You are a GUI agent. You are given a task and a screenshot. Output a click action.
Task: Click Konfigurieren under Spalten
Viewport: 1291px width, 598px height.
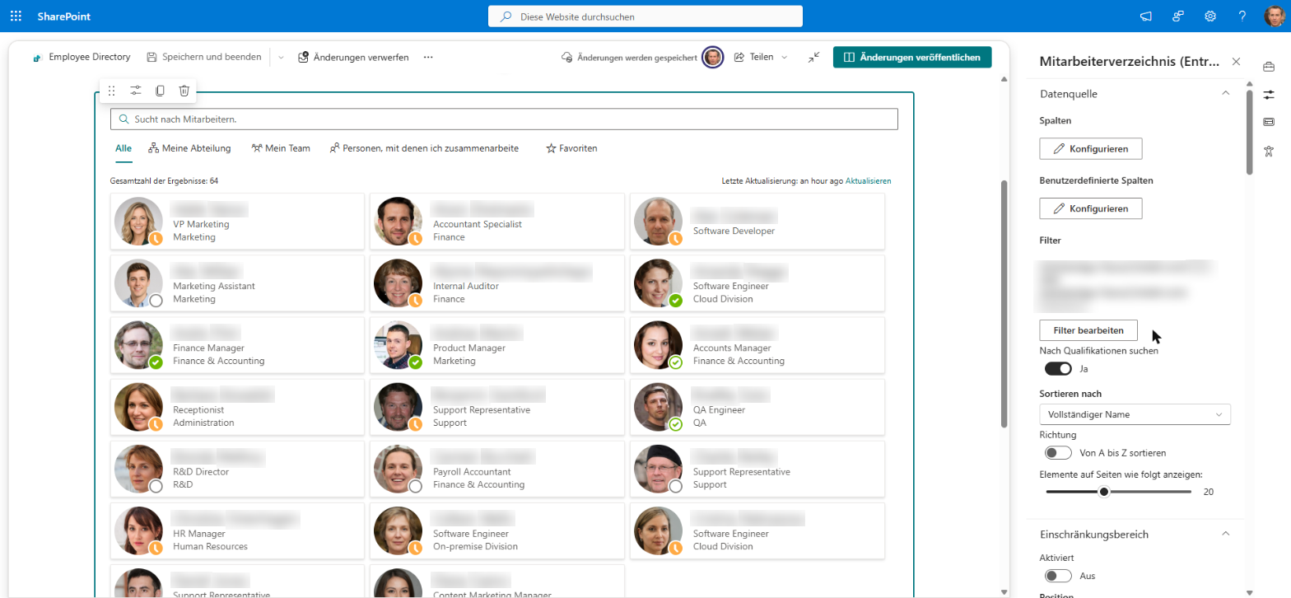click(1090, 149)
